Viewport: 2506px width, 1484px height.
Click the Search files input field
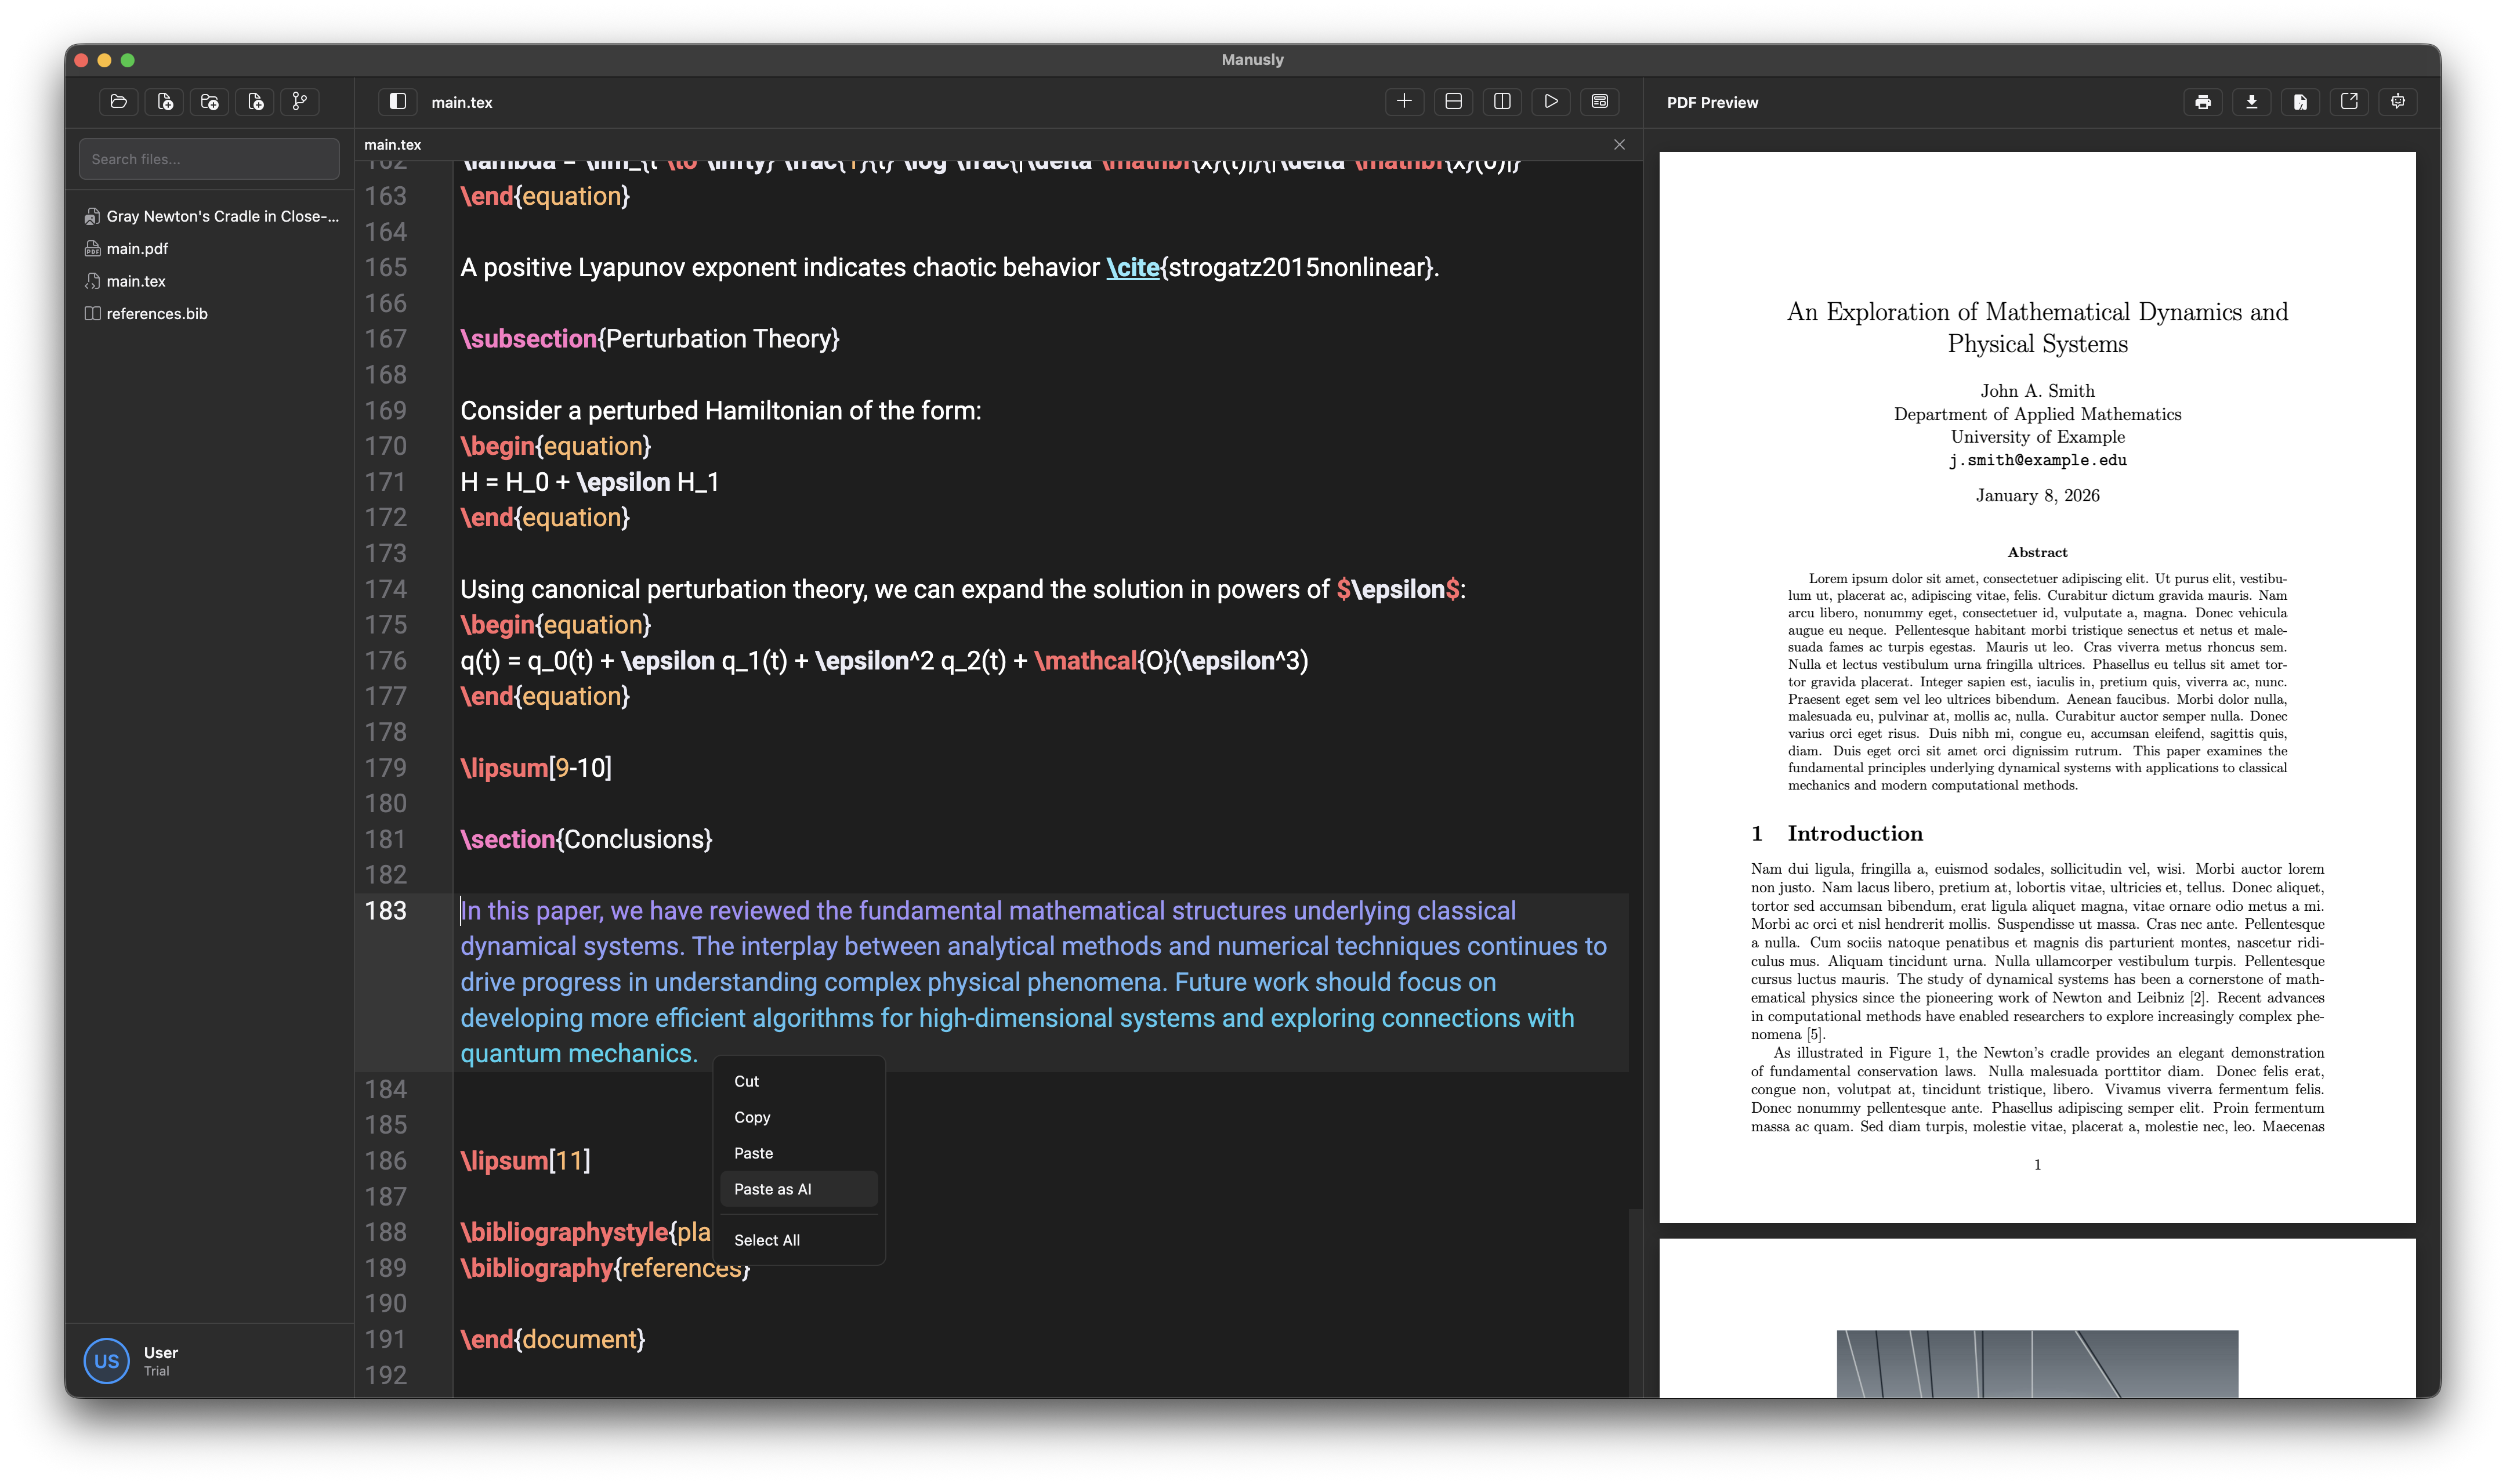(x=209, y=158)
